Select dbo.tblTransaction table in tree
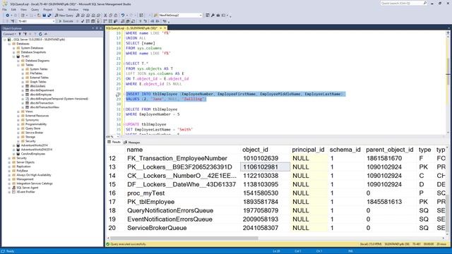Viewport: 452px width, 254px height. click(x=42, y=103)
